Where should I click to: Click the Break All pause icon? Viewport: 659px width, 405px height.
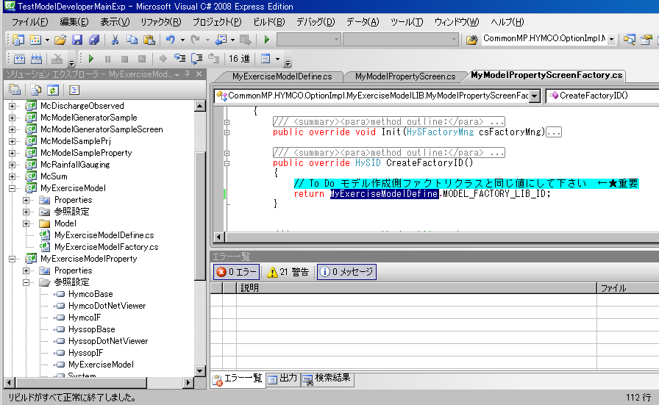point(107,59)
